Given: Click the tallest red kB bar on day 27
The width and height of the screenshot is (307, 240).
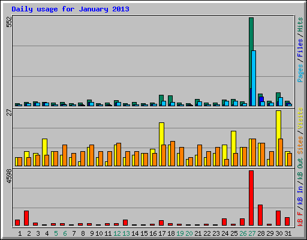Looking at the screenshot, I should tap(251, 198).
